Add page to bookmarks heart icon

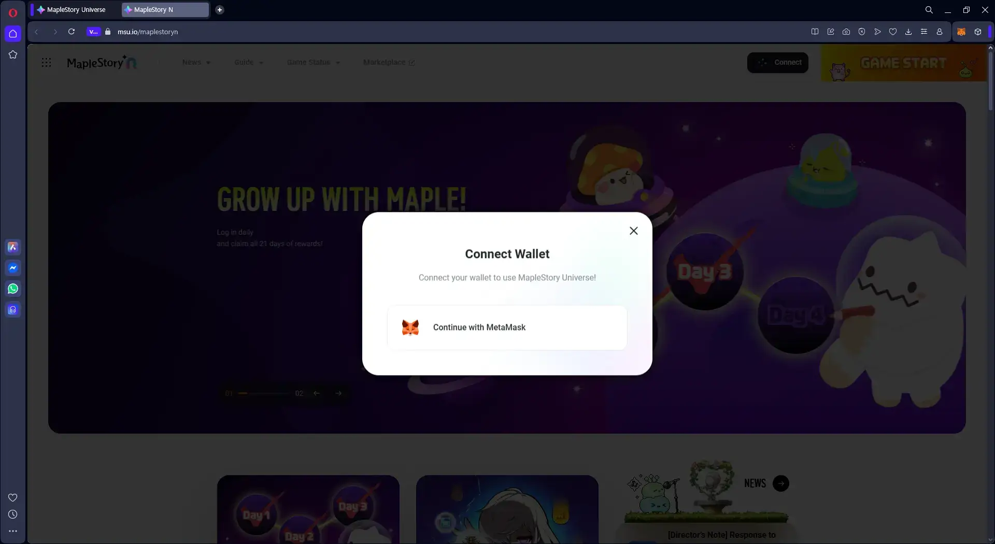tap(893, 32)
